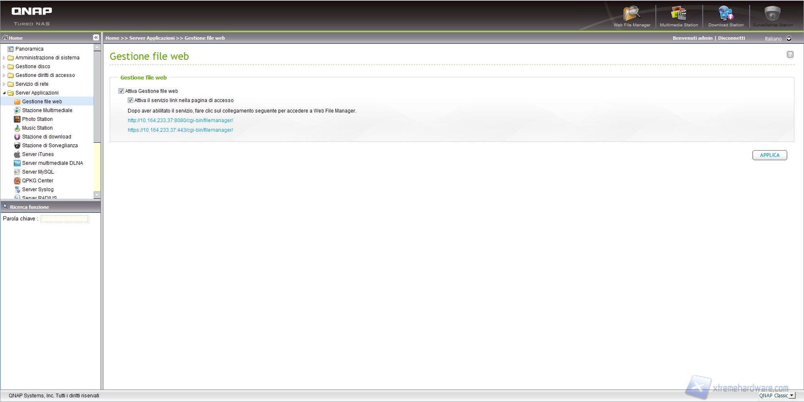Viewport: 804px width, 402px height.
Task: Toggle the access page link service checkbox
Action: click(131, 100)
